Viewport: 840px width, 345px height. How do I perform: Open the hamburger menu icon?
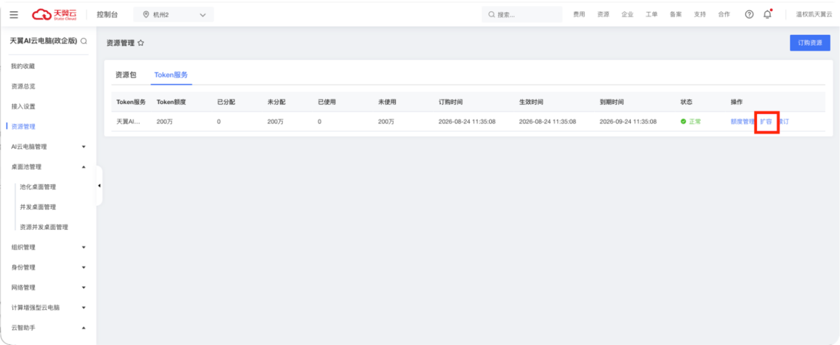pyautogui.click(x=14, y=15)
